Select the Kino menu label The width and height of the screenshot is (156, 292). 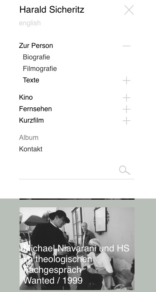(26, 97)
